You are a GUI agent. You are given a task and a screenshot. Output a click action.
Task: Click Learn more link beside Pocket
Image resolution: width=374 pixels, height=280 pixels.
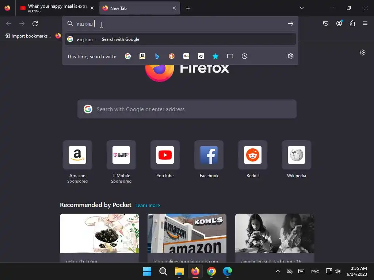(x=148, y=206)
